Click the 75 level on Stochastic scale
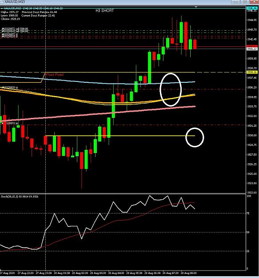Viewport: 259px width, 278px height. coord(249,214)
